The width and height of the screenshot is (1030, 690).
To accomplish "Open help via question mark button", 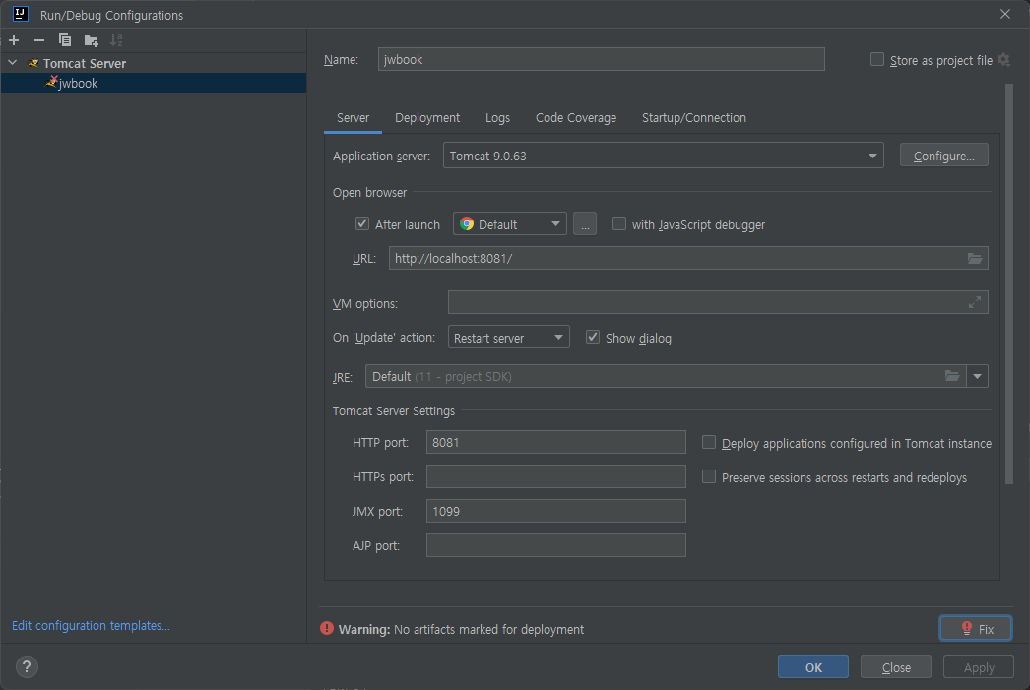I will point(27,667).
